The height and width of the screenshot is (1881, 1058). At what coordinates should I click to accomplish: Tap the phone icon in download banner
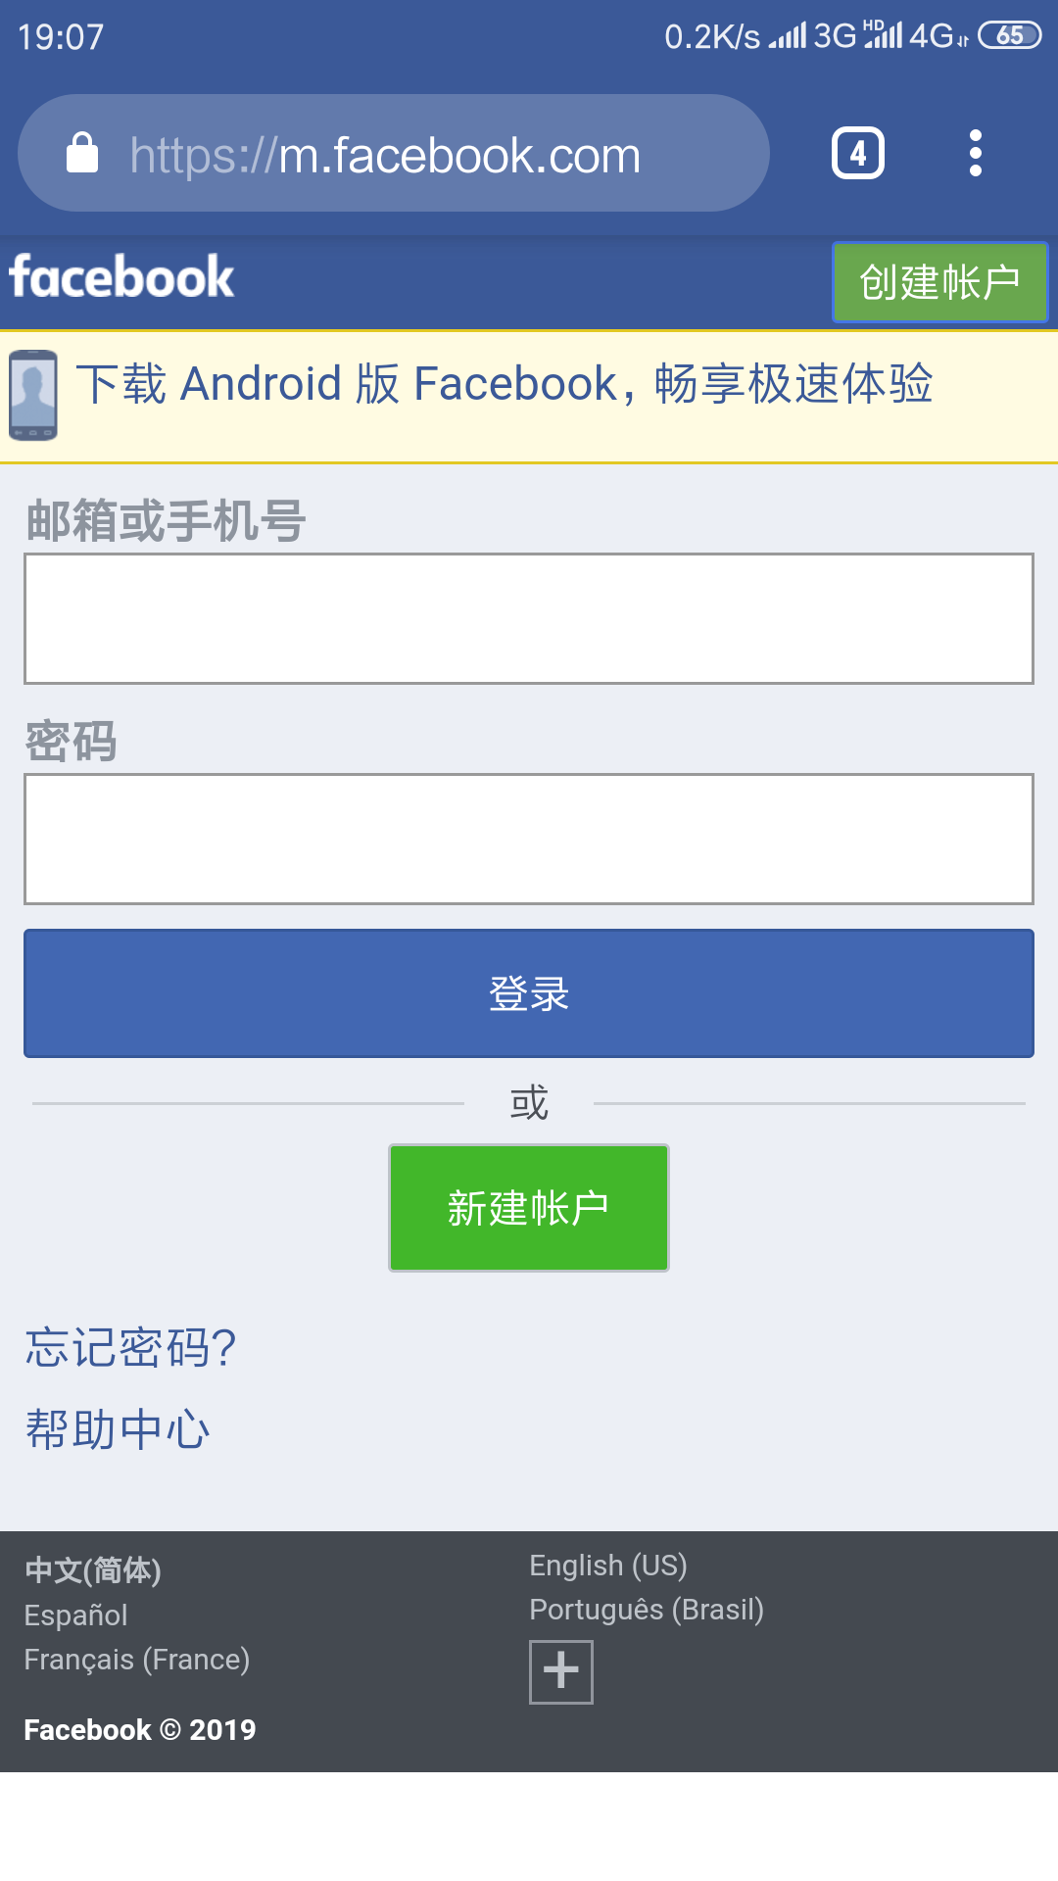coord(33,396)
